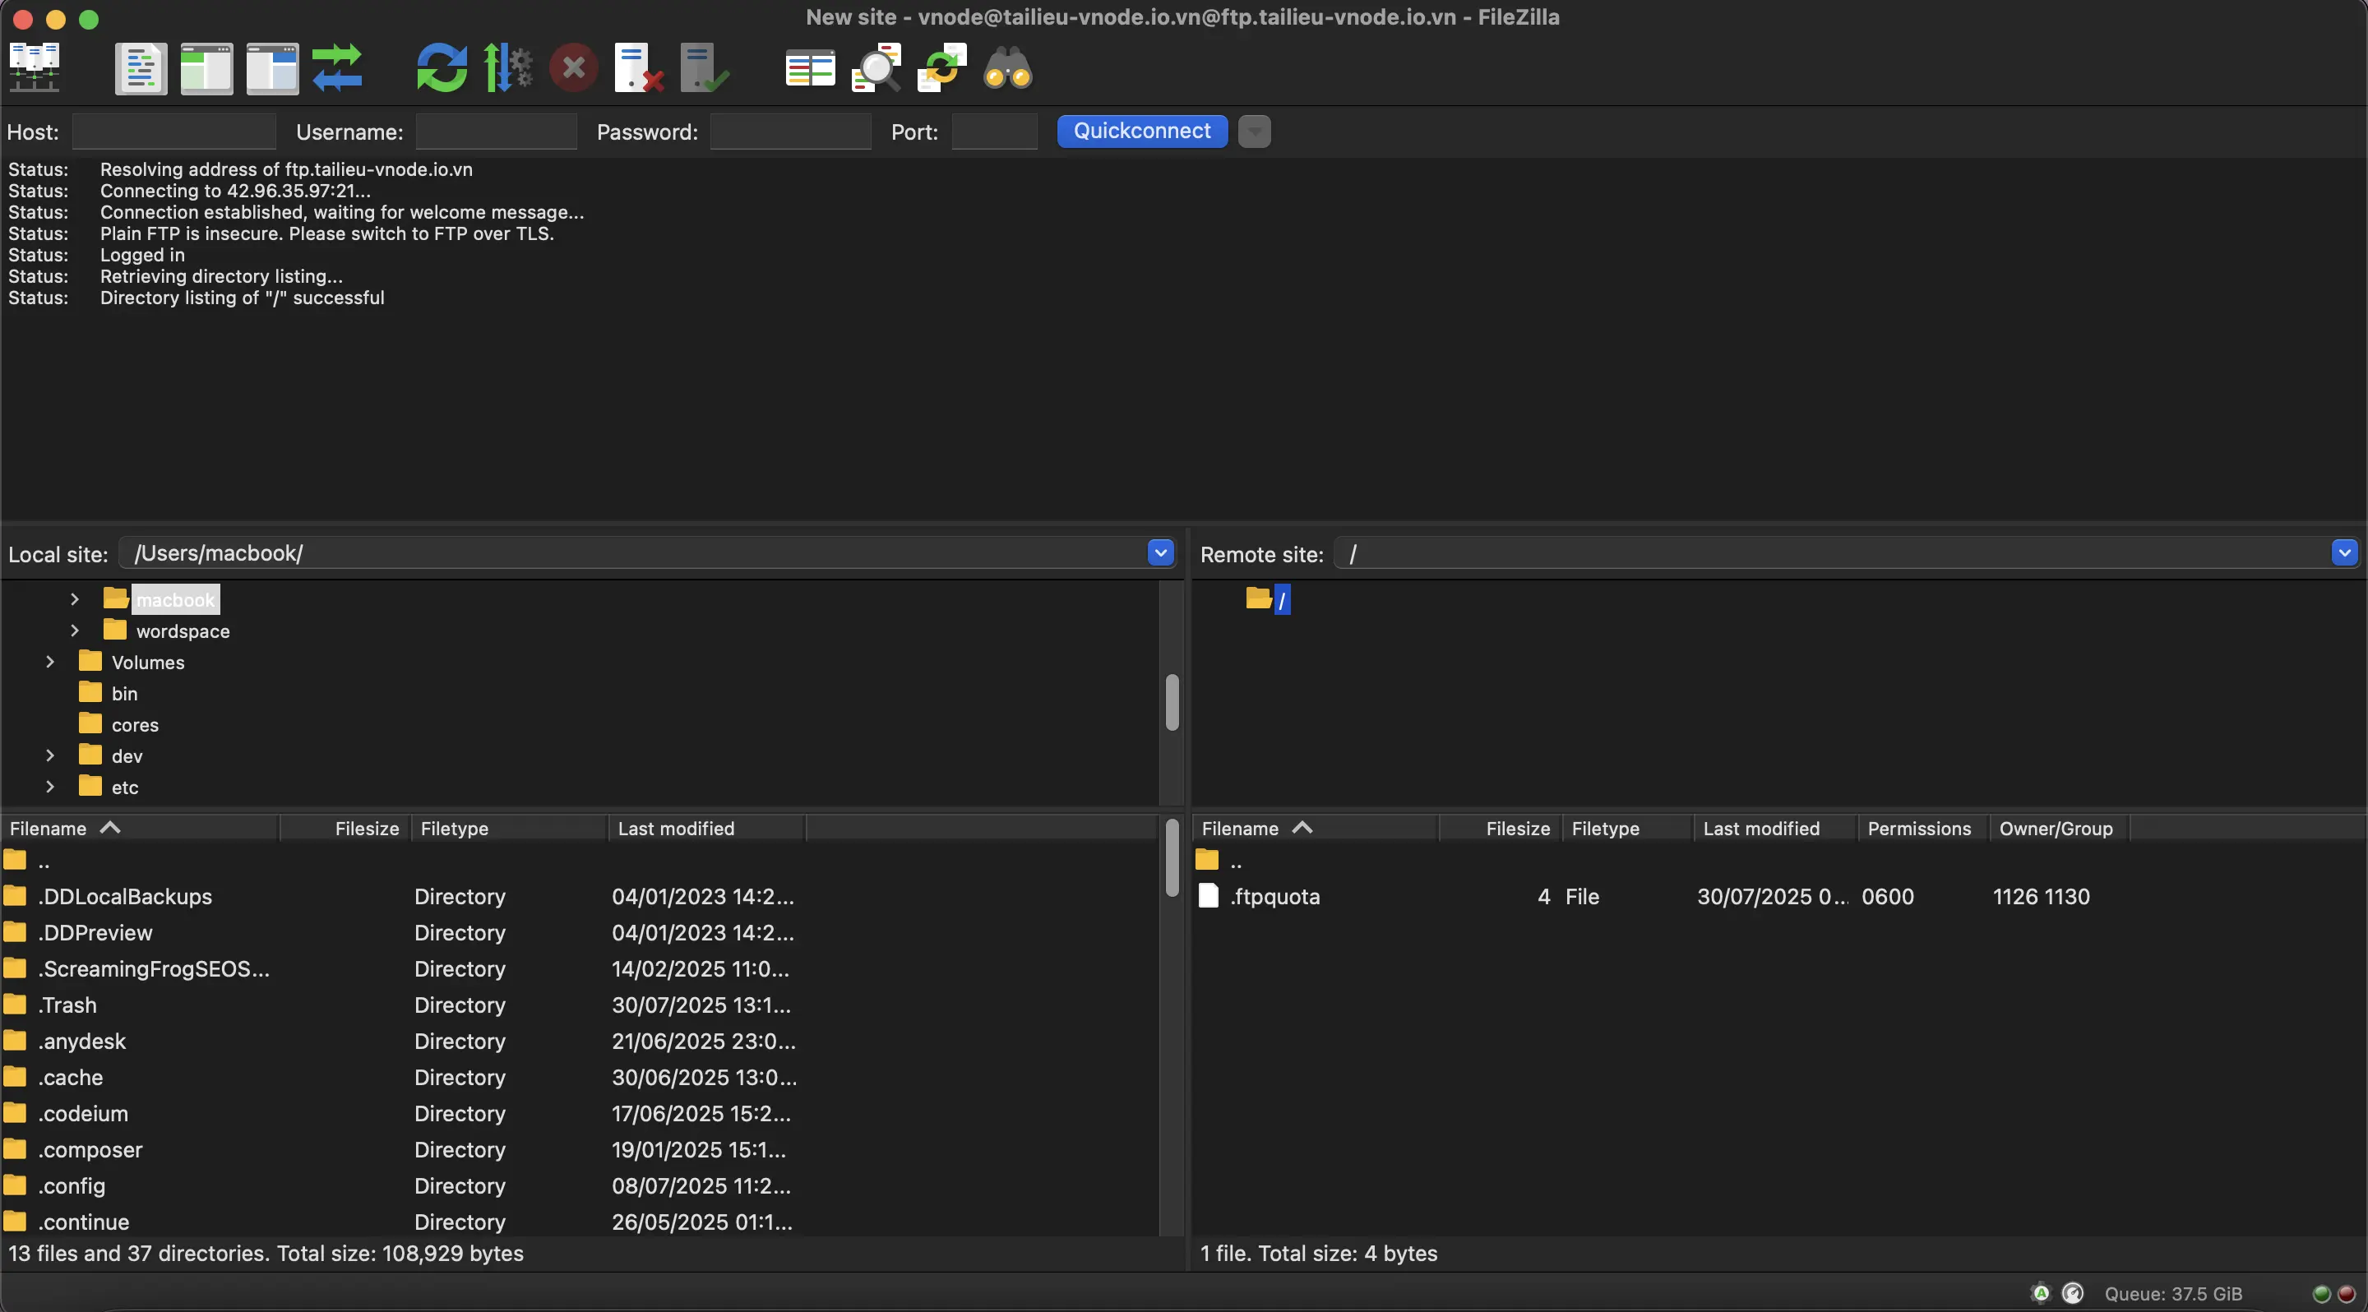The image size is (2368, 1312).
Task: Sort local files by Filename header
Action: (x=140, y=828)
